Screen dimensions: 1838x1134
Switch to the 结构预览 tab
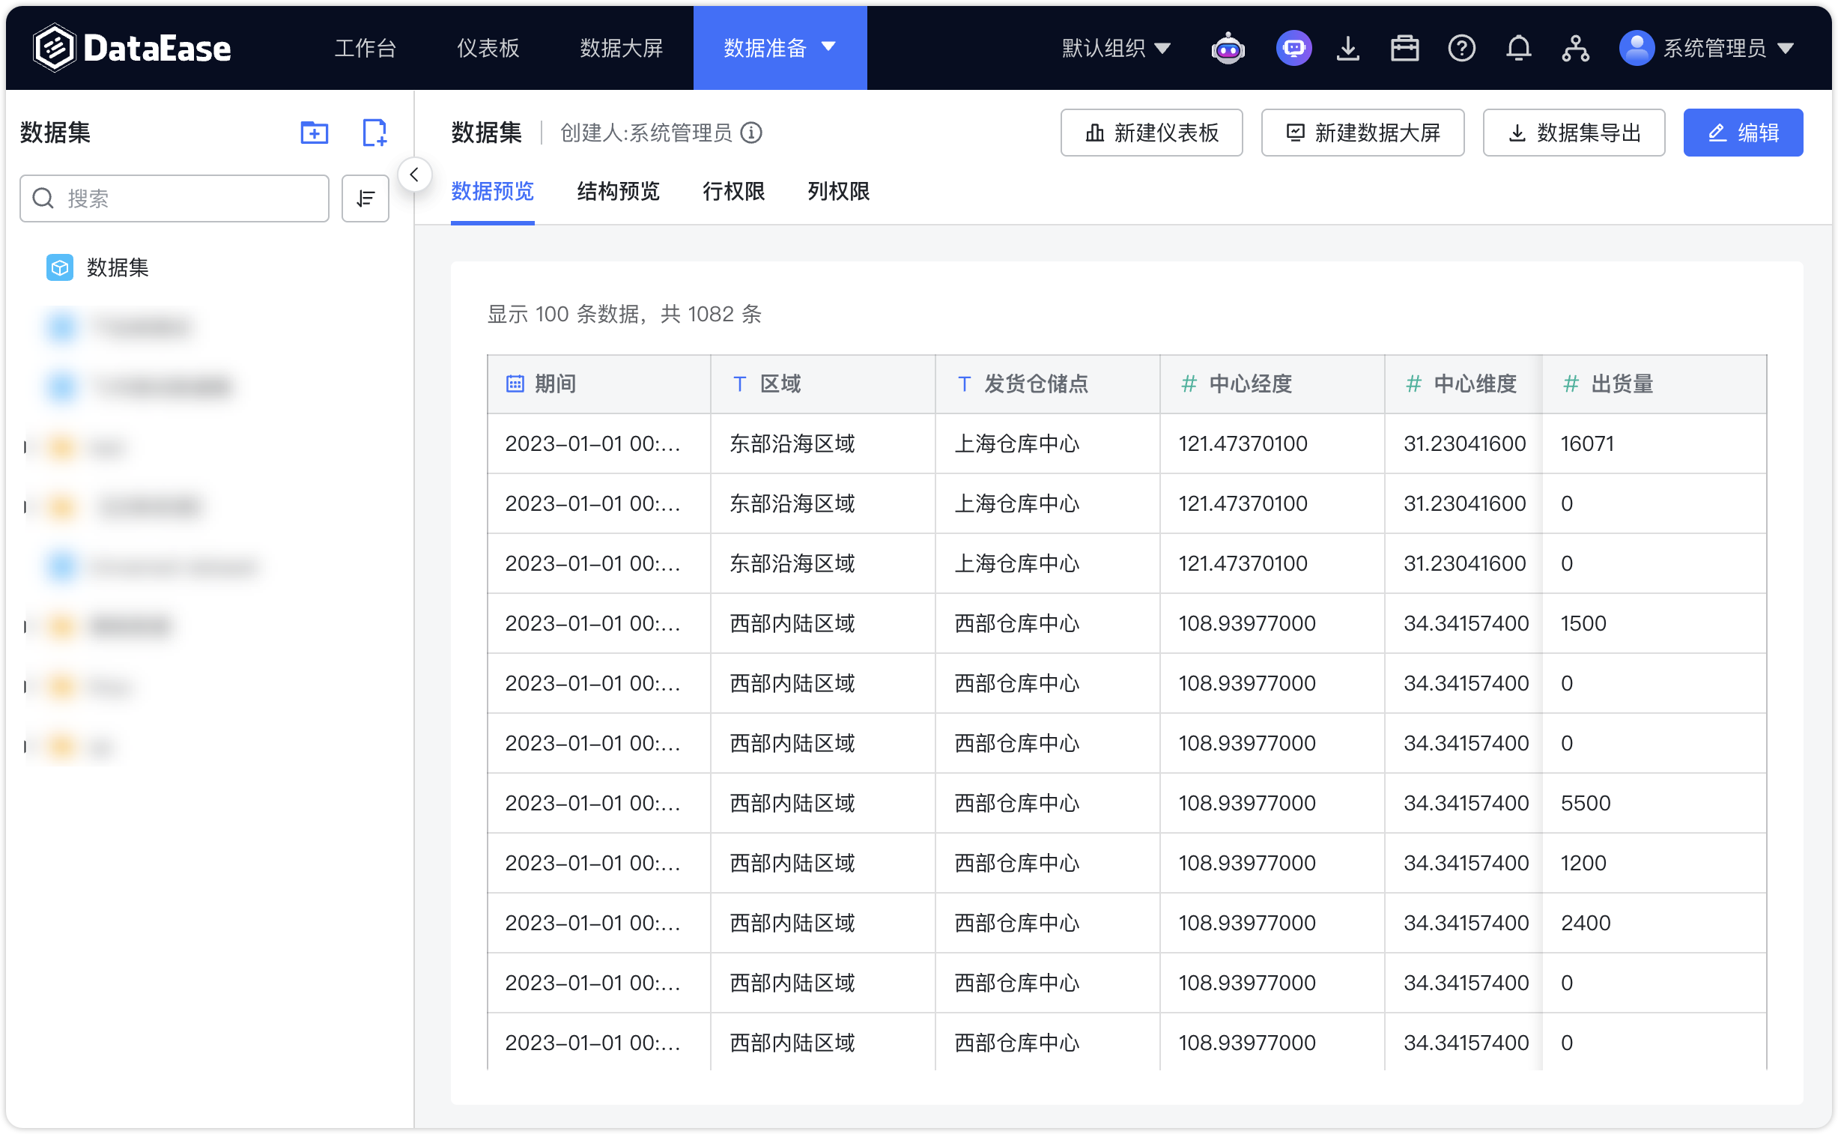[x=618, y=192]
